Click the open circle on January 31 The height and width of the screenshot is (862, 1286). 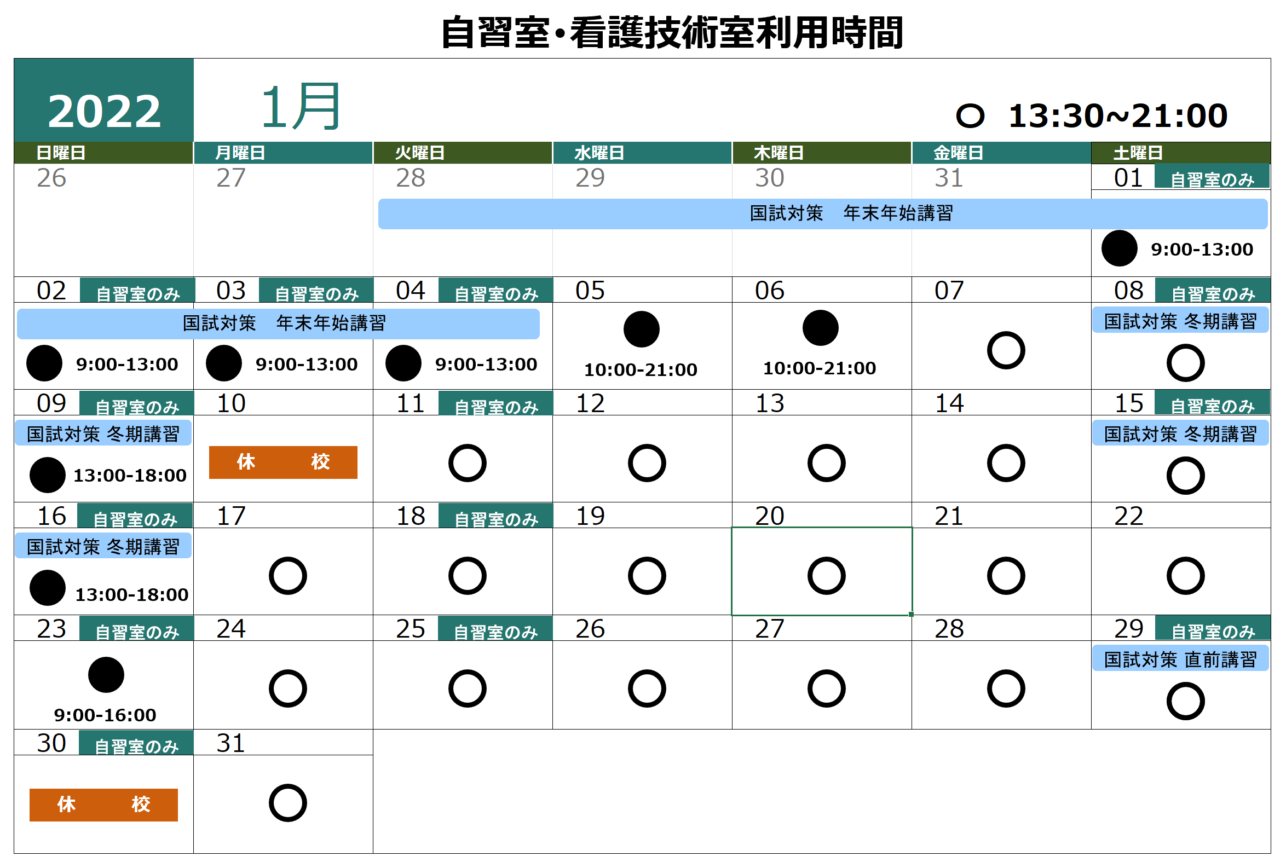pos(288,803)
